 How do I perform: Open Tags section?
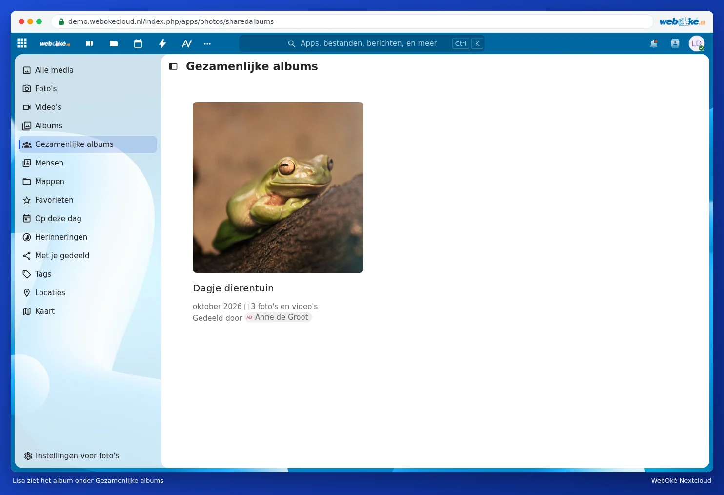tap(88, 274)
